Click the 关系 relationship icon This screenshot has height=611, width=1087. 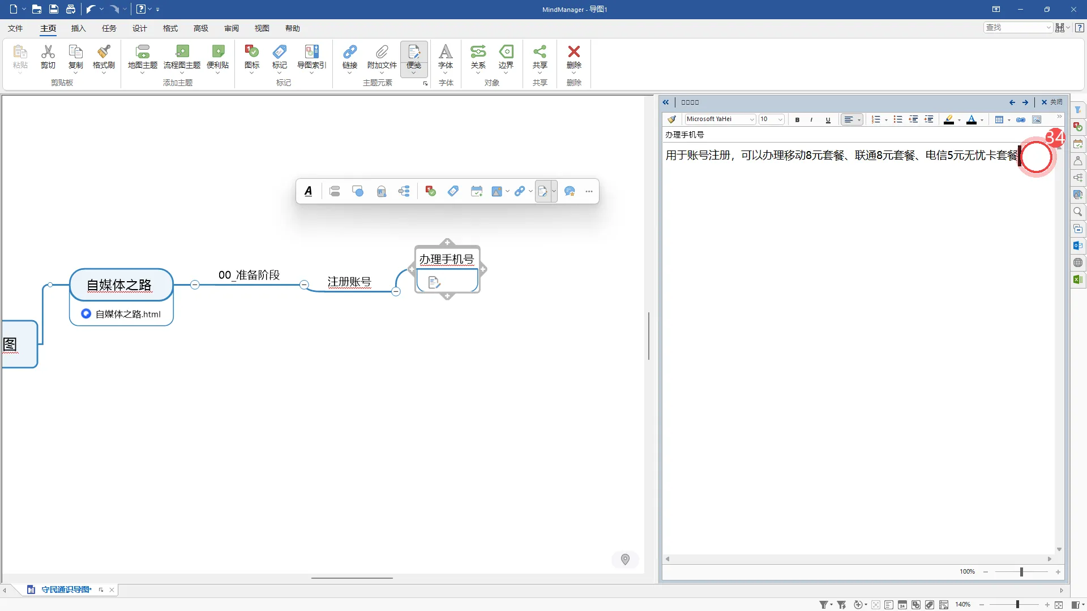point(478,52)
